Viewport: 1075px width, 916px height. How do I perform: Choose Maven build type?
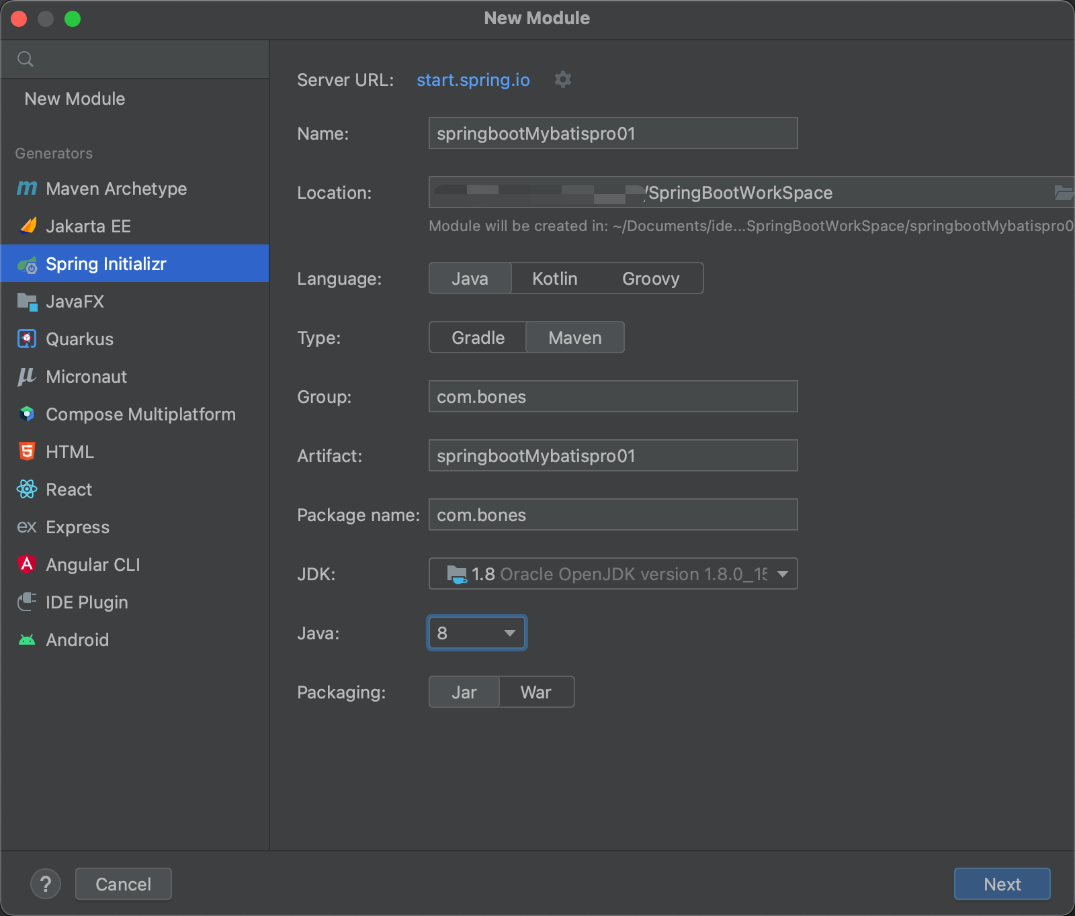(x=575, y=337)
